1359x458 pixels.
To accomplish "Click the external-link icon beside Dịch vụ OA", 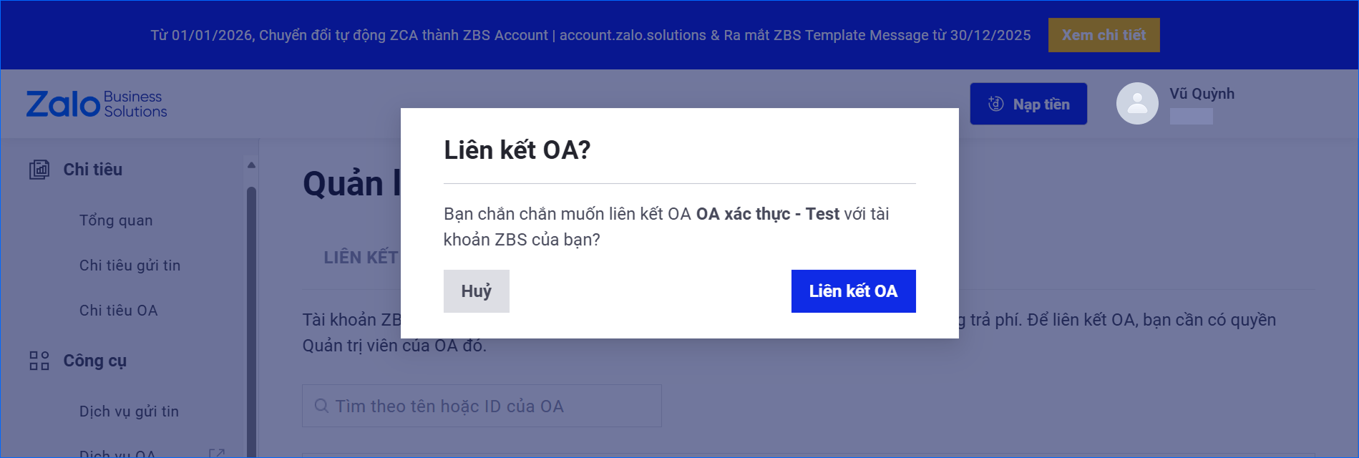I will (x=216, y=453).
